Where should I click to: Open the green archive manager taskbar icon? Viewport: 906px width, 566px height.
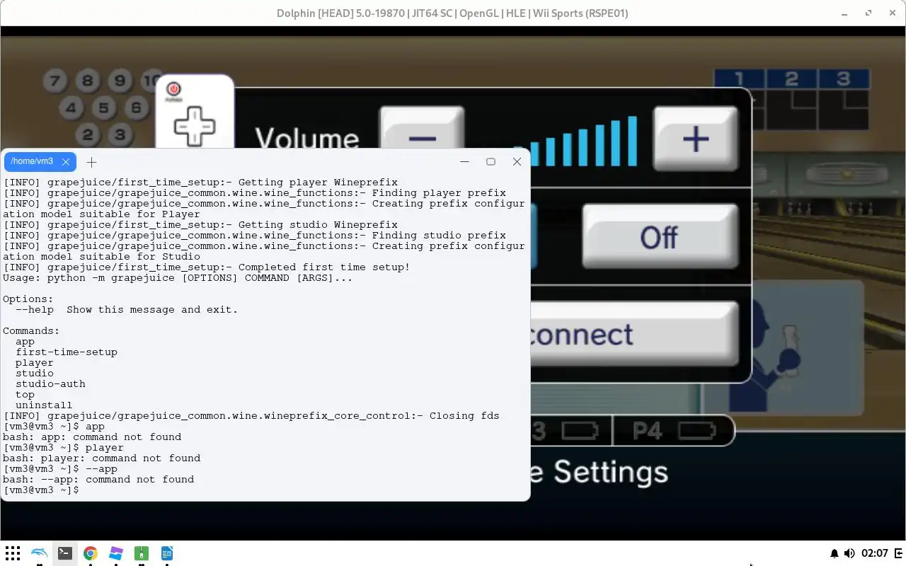tap(142, 553)
